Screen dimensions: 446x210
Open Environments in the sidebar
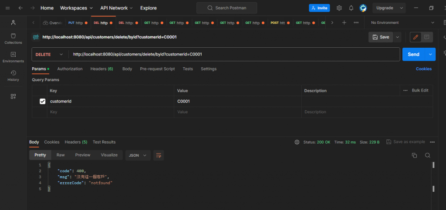[x=13, y=57]
